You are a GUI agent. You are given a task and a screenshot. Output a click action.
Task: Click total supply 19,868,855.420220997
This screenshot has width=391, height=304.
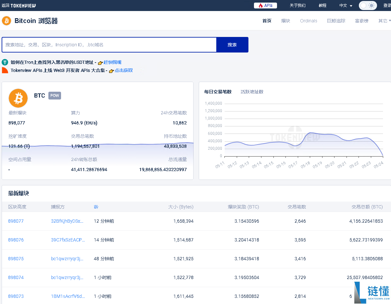(x=163, y=170)
